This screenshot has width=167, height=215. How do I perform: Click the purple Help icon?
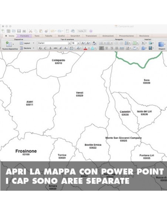[91, 31]
